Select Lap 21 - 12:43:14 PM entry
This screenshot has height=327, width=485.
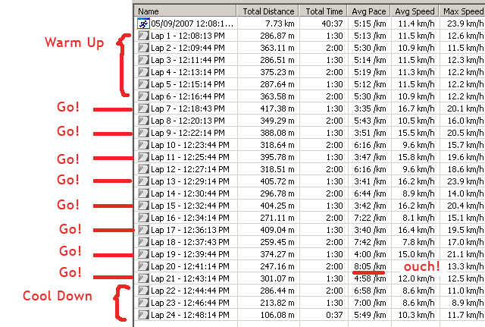[190, 278]
